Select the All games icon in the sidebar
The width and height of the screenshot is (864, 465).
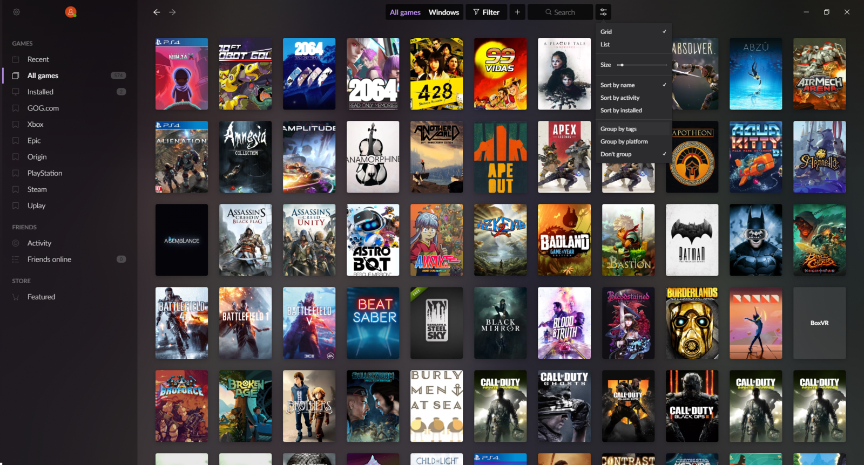point(16,76)
